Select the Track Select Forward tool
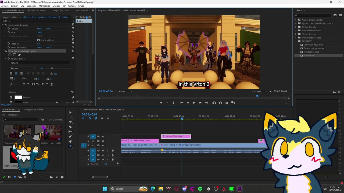 tap(70, 117)
